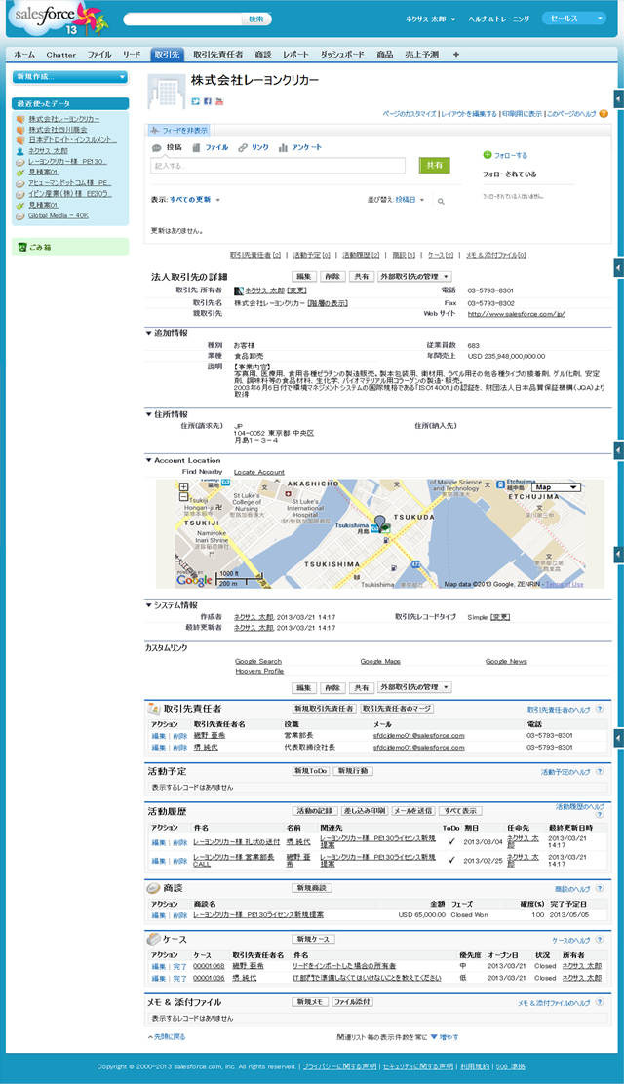Click the green plus フォローする follow icon
Screen dimensions: 624x1084
click(x=487, y=155)
